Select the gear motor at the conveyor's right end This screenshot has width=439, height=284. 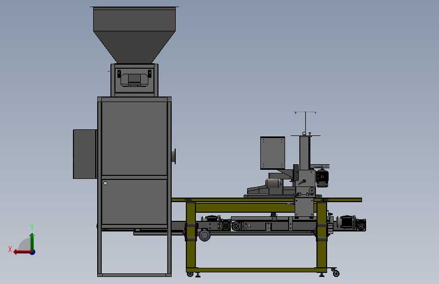(x=351, y=223)
